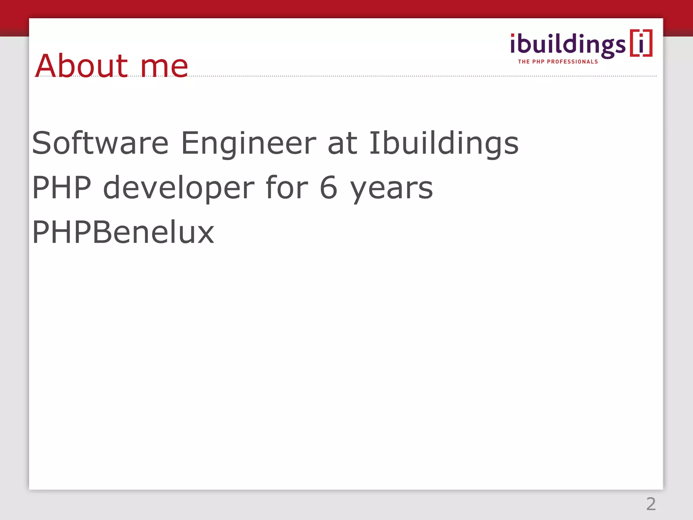The height and width of the screenshot is (520, 693).
Task: Select the PHPBenelux text line
Action: click(123, 232)
